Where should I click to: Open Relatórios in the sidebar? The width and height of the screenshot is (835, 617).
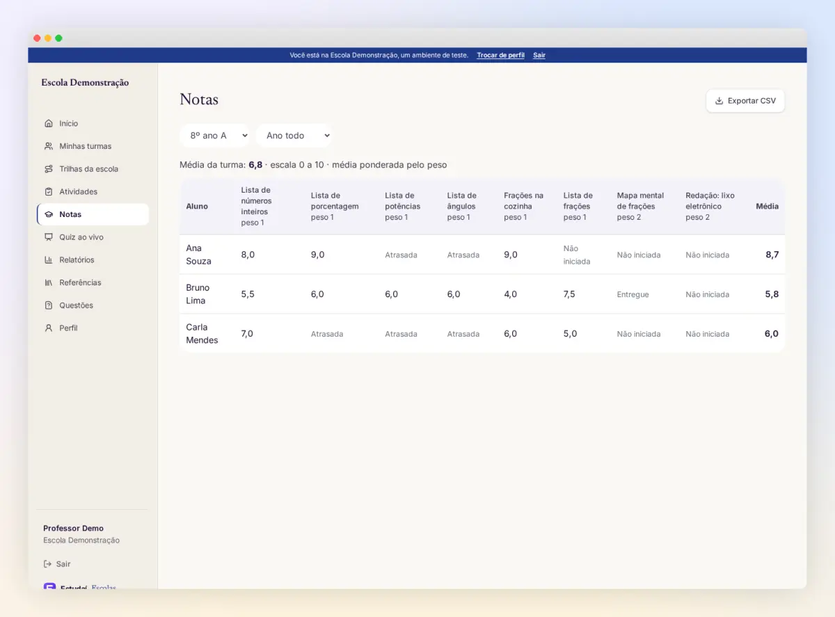[x=93, y=259]
